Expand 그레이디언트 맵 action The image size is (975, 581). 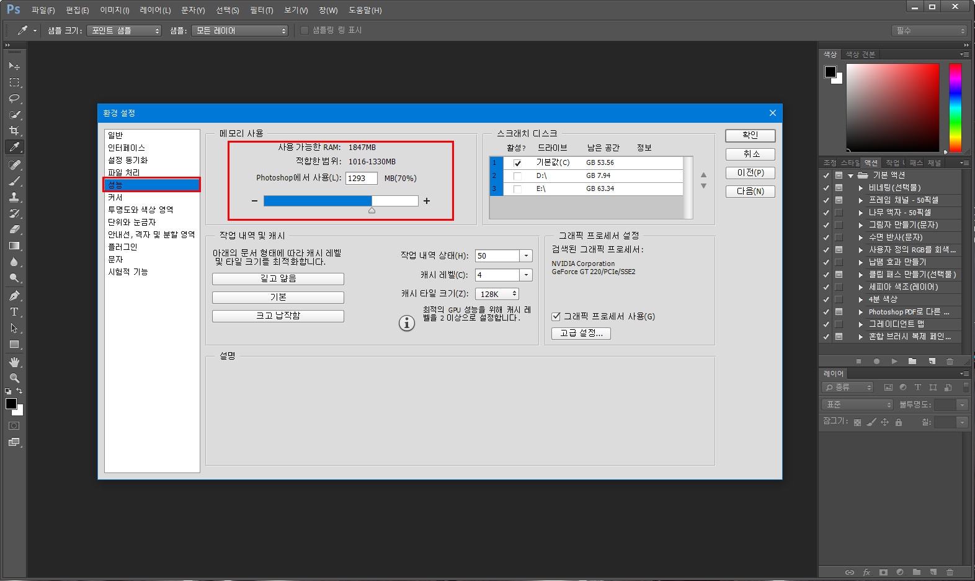(860, 324)
